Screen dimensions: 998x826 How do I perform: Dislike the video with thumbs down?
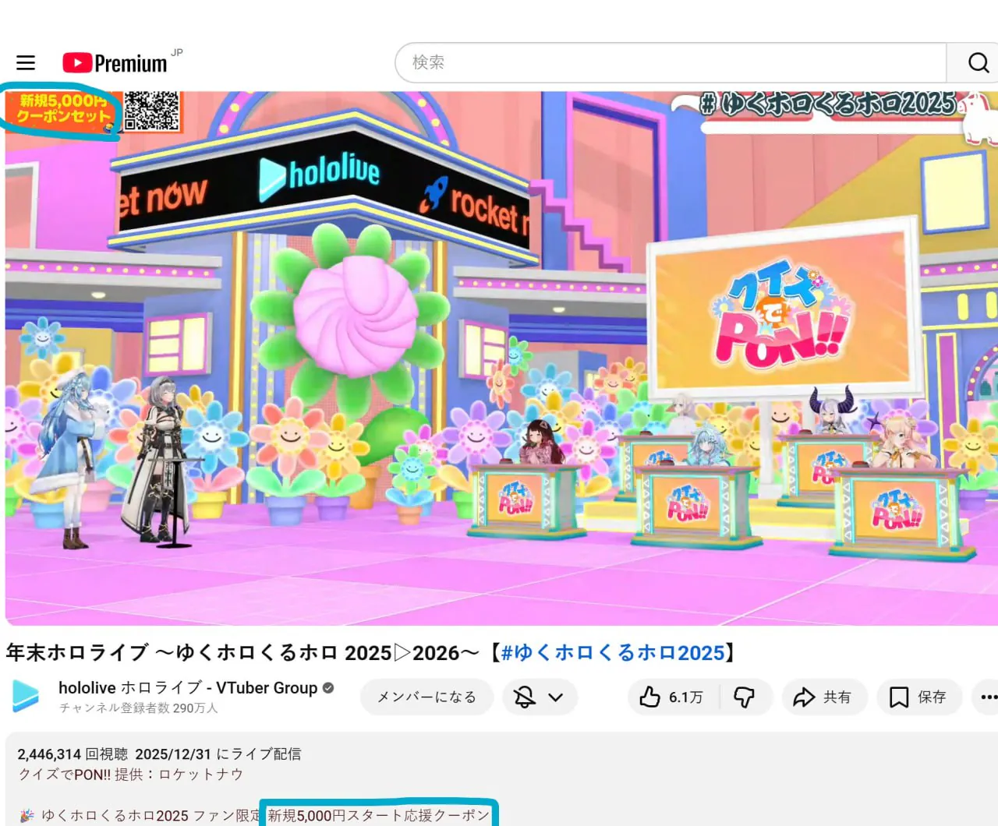[x=745, y=697]
